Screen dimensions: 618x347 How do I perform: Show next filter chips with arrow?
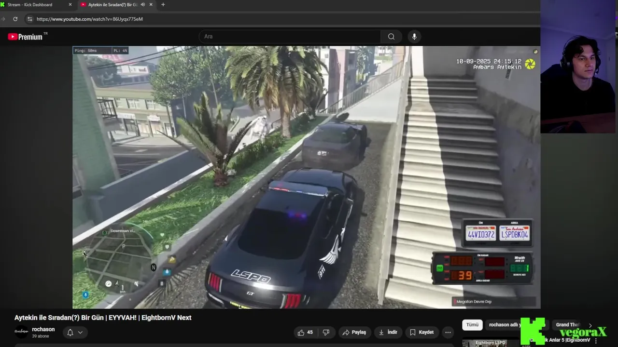pyautogui.click(x=590, y=325)
